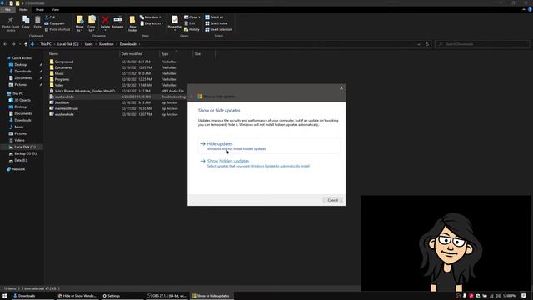Open the notification center icon
The width and height of the screenshot is (533, 300).
[524, 296]
